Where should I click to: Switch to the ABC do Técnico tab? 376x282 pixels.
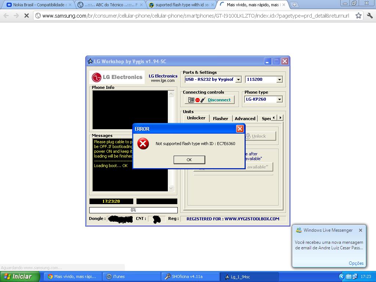109,5
